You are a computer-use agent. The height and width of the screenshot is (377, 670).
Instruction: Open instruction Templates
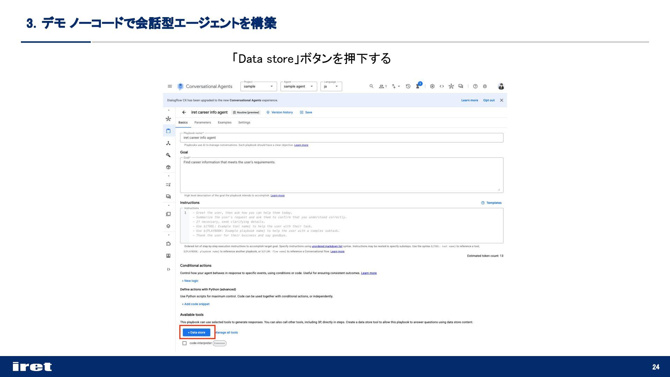(x=491, y=203)
